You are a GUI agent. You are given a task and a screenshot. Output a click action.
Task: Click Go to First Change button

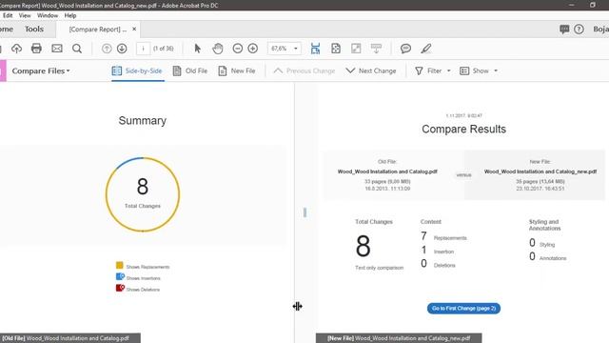[463, 309]
